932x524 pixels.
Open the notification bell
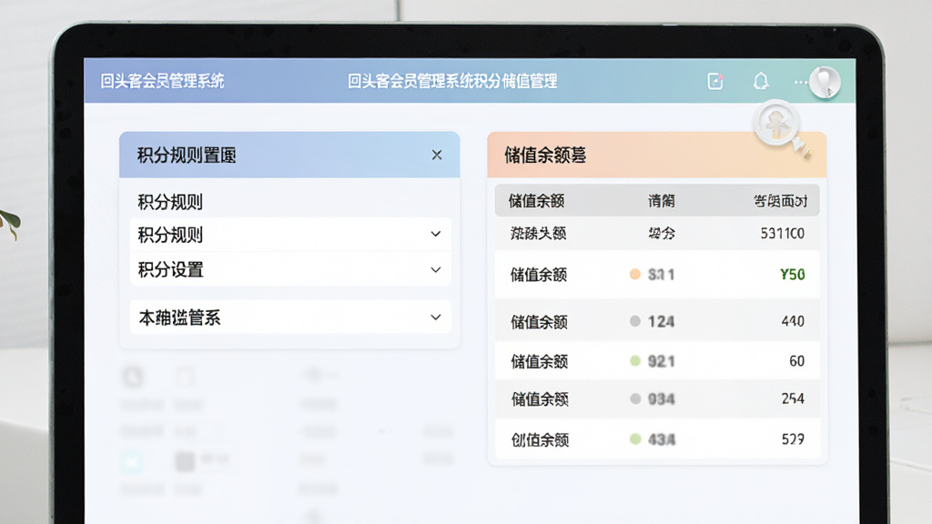761,81
